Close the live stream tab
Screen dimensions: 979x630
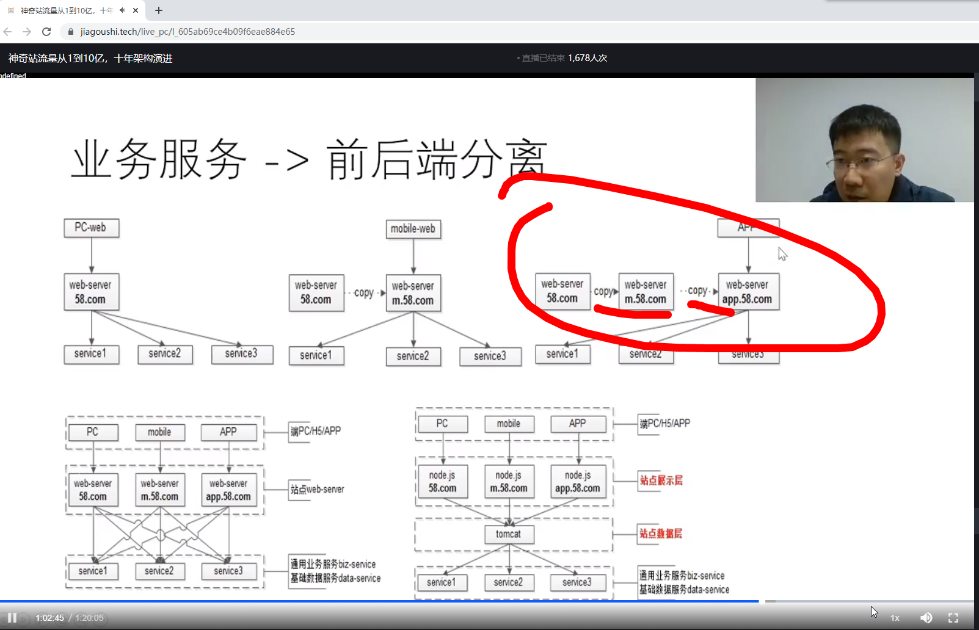(136, 10)
